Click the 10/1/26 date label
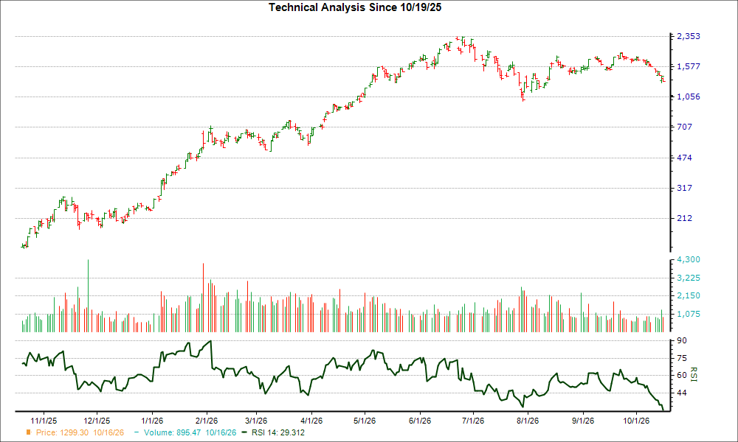 (636, 421)
